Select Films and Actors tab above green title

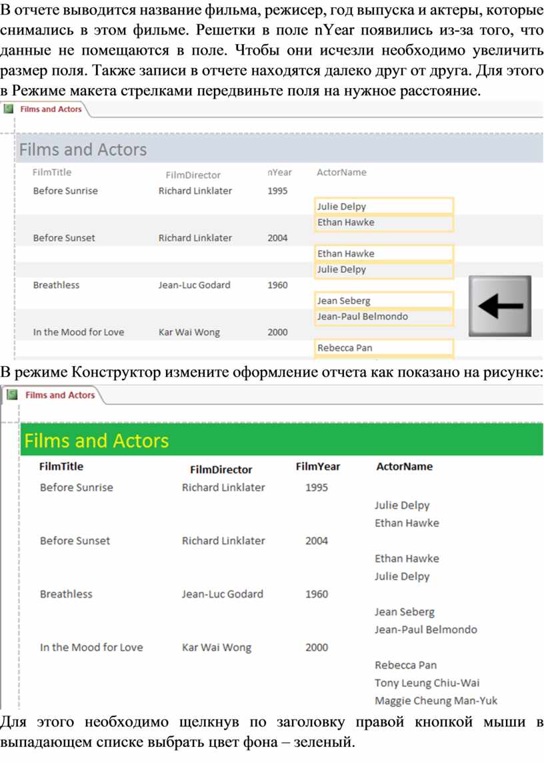click(60, 395)
